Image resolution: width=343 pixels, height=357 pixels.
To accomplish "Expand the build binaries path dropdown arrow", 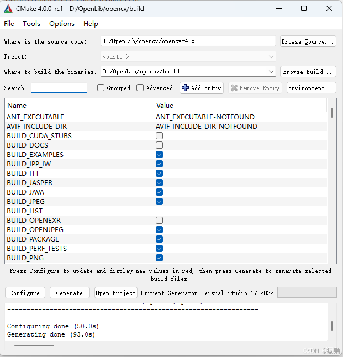I will 271,72.
